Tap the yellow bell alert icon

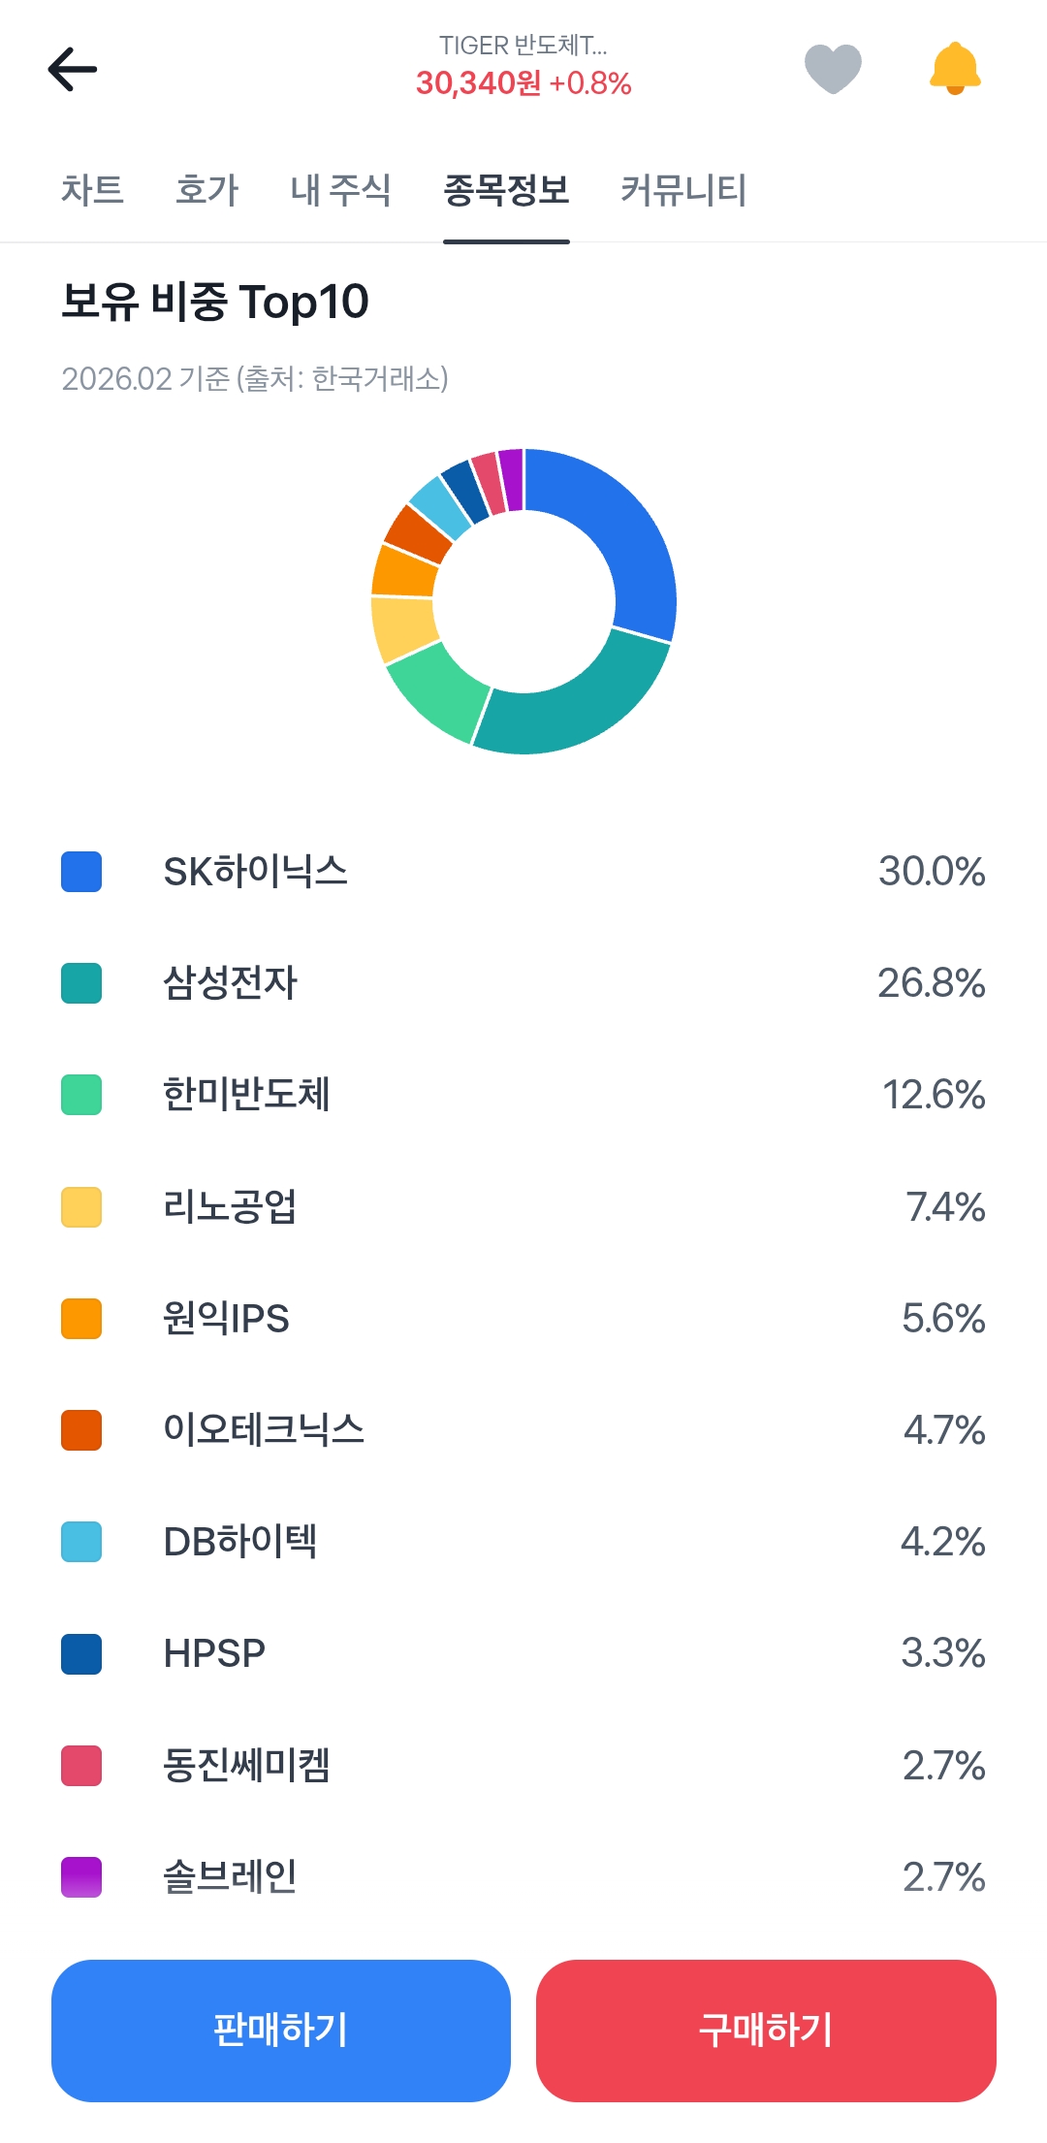click(955, 70)
